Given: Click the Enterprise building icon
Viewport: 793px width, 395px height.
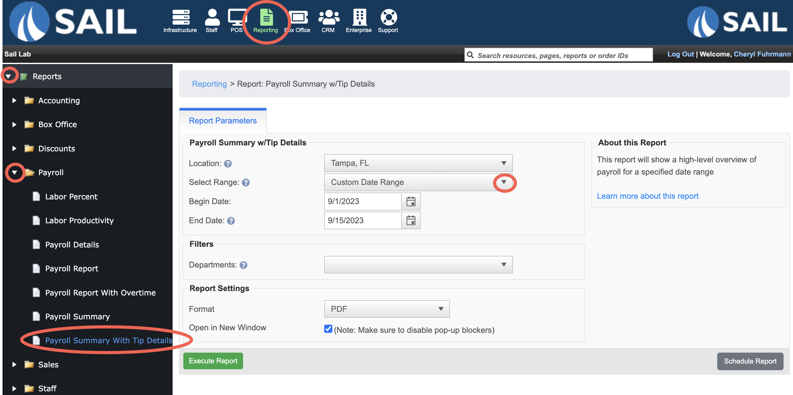Looking at the screenshot, I should 359,17.
